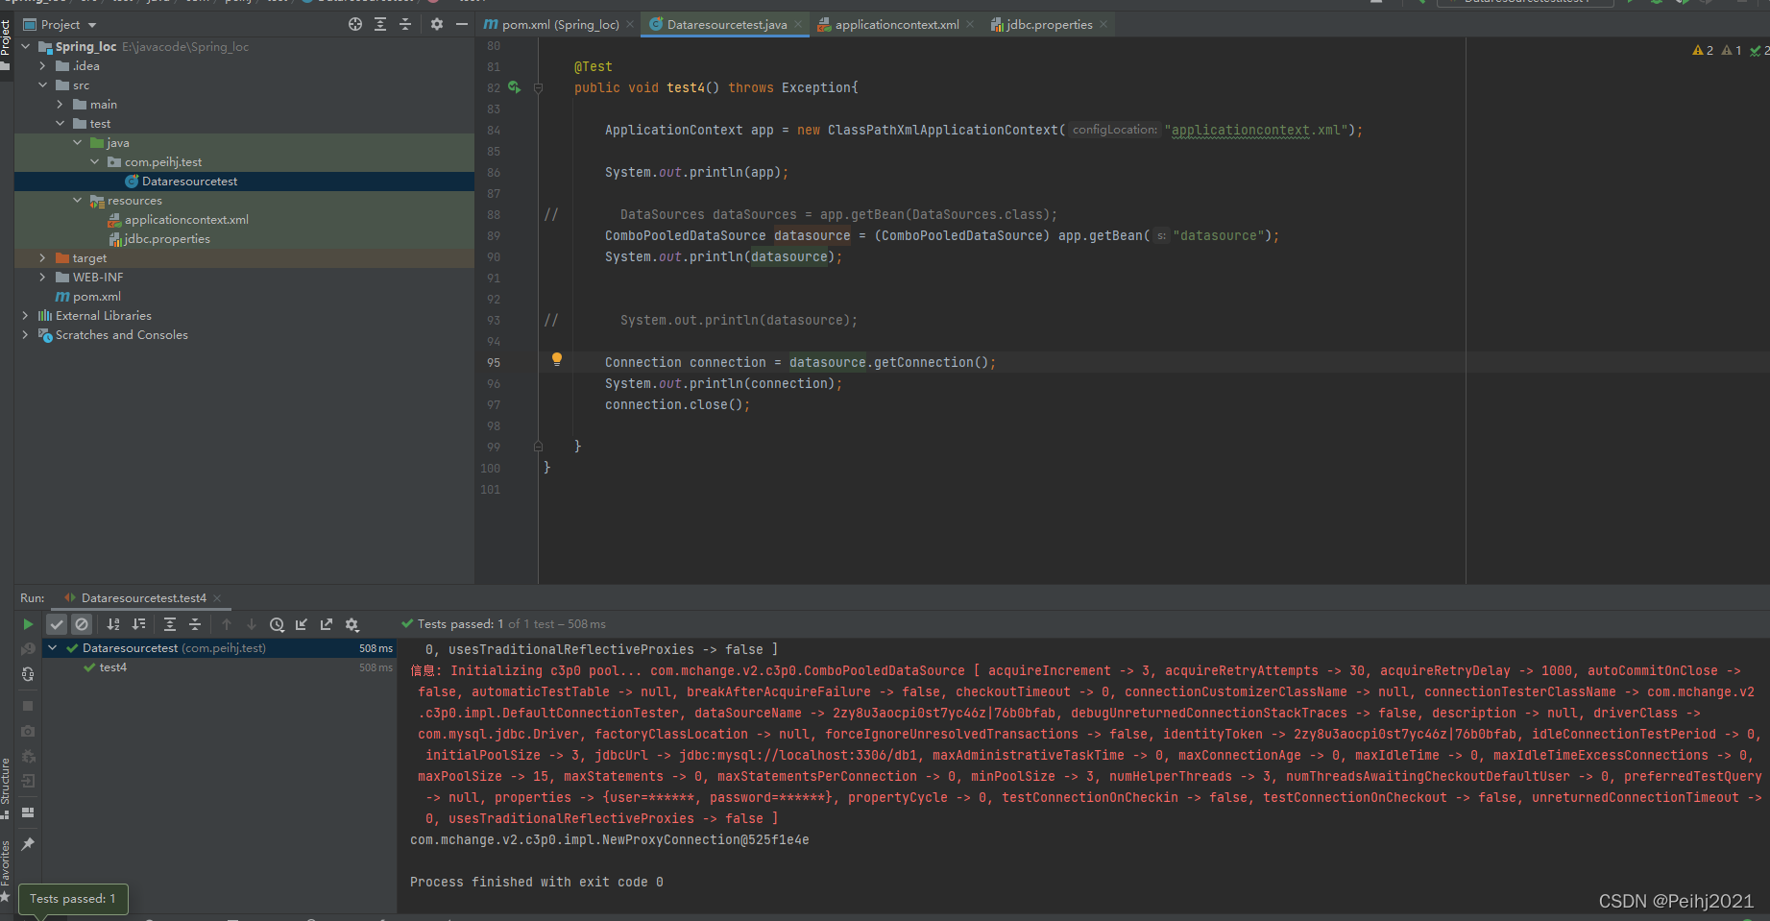Click the vertical Project tool window tab
The image size is (1770, 921).
(6, 43)
